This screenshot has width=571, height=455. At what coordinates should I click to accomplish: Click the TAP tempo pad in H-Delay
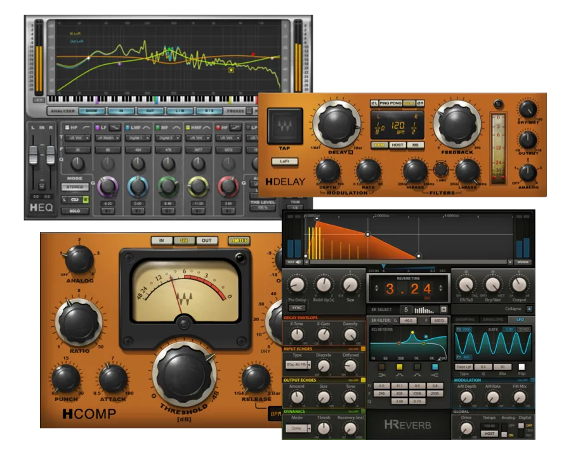285,126
